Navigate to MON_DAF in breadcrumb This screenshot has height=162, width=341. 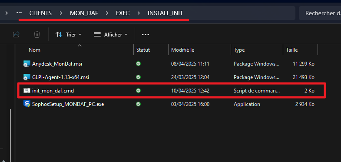click(84, 13)
